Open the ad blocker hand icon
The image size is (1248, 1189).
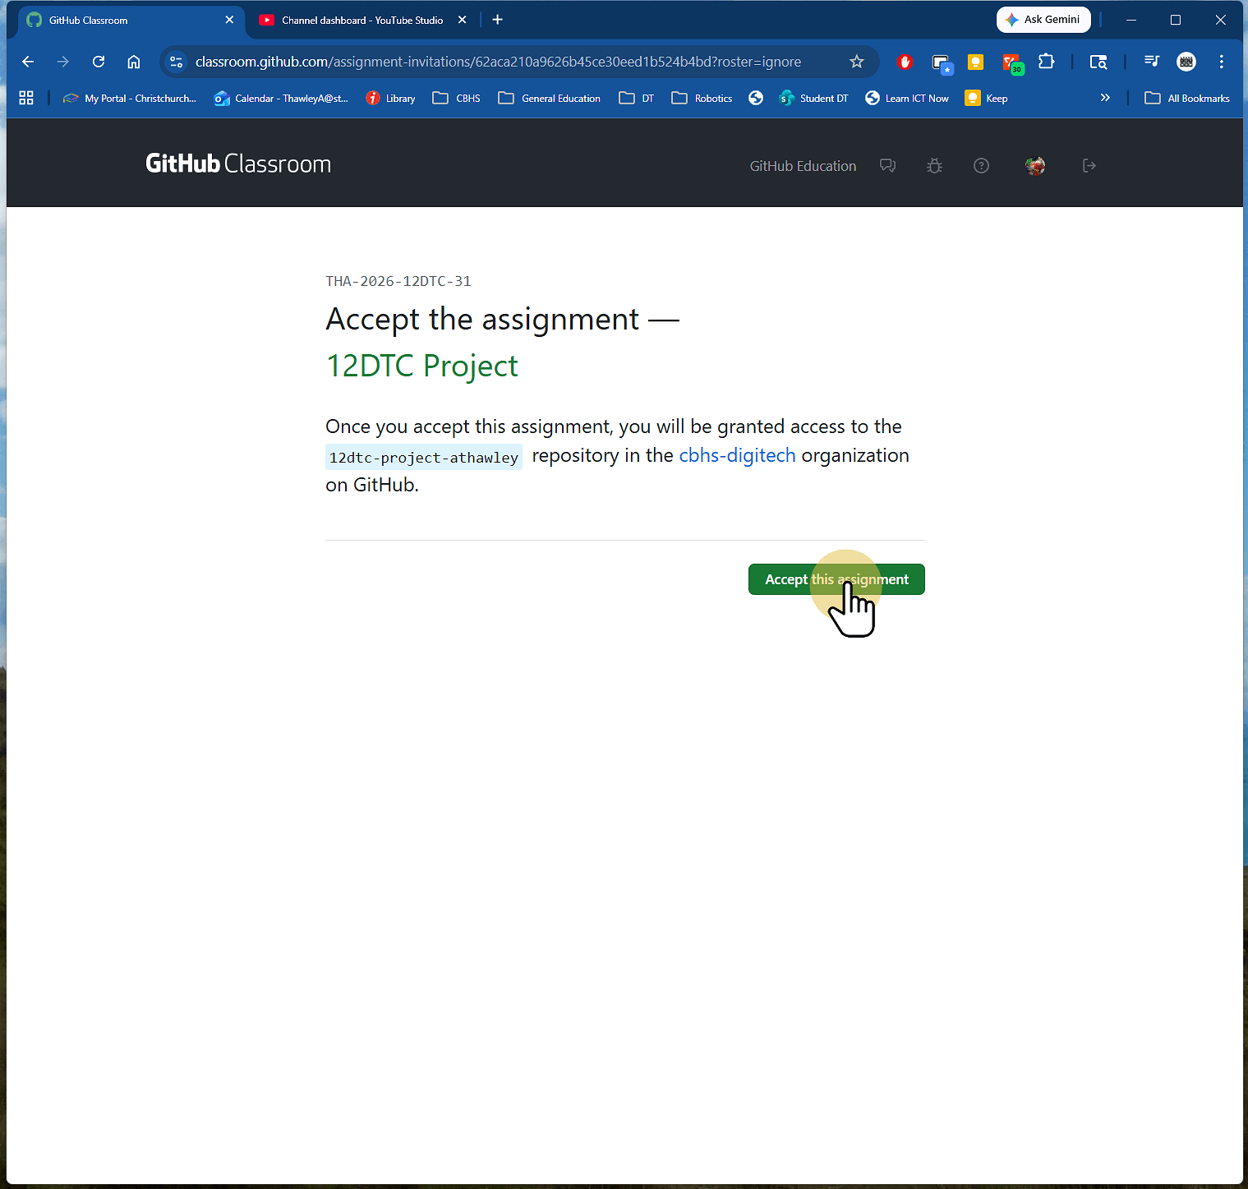click(905, 62)
